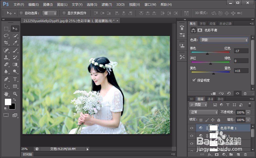The width and height of the screenshot is (256, 158).
Task: Adjust the 青色-红色 slider
Action: coord(207,53)
